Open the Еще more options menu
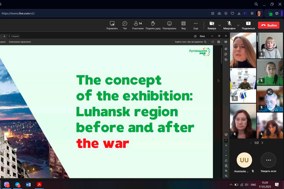The image size is (284, 189). click(x=196, y=25)
